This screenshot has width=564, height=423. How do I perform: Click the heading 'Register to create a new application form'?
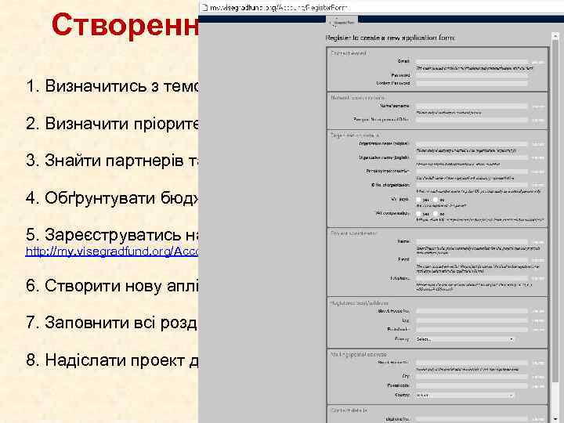(x=390, y=38)
